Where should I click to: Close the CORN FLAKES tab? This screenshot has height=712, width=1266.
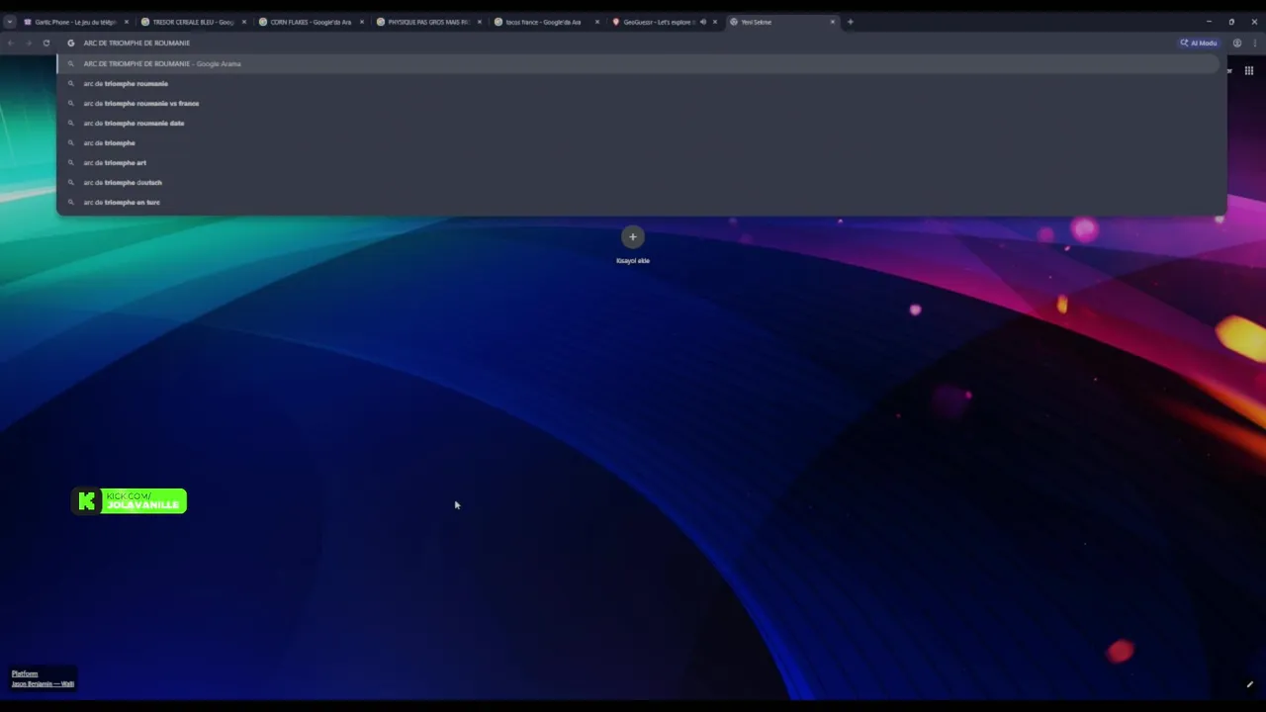[x=362, y=22]
